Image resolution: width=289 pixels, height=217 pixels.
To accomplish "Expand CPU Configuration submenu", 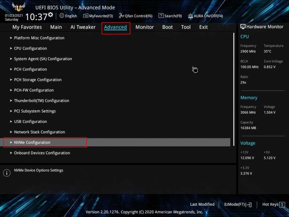I will click(30, 48).
